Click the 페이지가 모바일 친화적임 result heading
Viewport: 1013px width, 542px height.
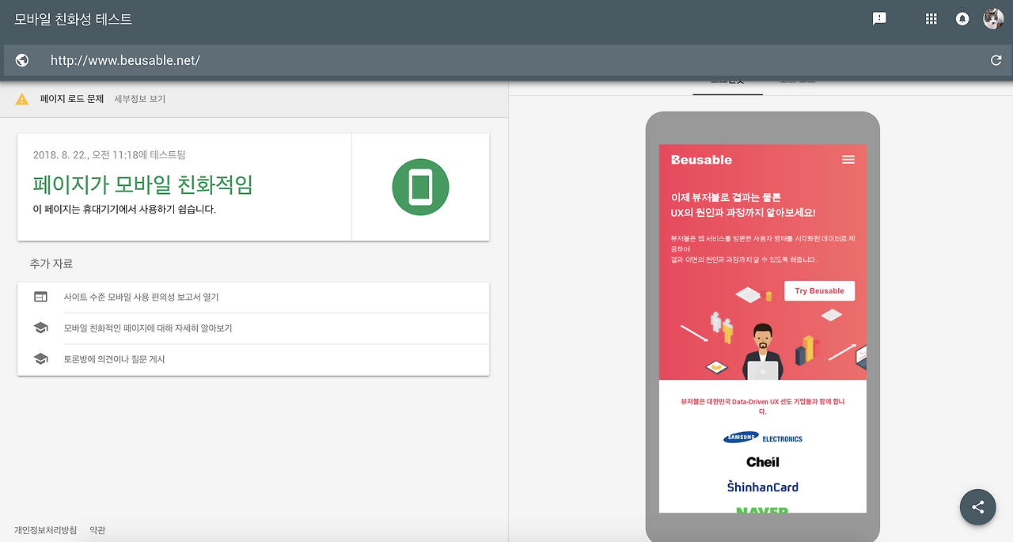point(143,185)
